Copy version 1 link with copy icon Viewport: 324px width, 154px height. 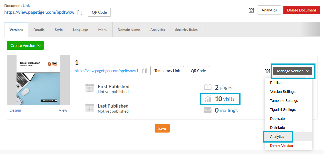point(144,71)
